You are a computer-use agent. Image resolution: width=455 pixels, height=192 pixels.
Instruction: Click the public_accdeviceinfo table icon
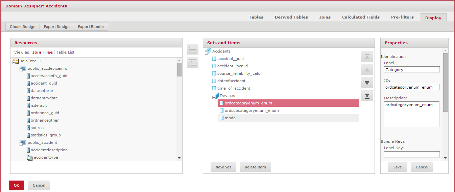[23, 68]
